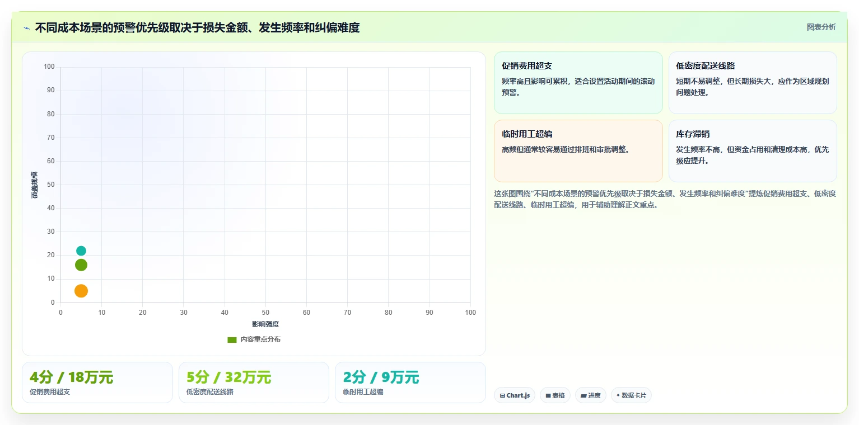This screenshot has width=859, height=425.
Task: Open the 低密度配送线路 info card
Action: (x=753, y=83)
